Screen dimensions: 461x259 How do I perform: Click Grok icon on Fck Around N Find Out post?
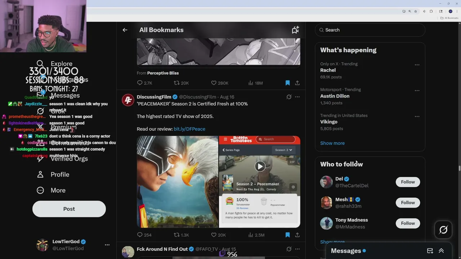coord(289,249)
